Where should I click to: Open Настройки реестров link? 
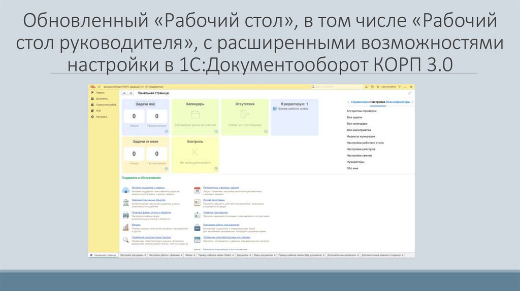[x=361, y=150]
